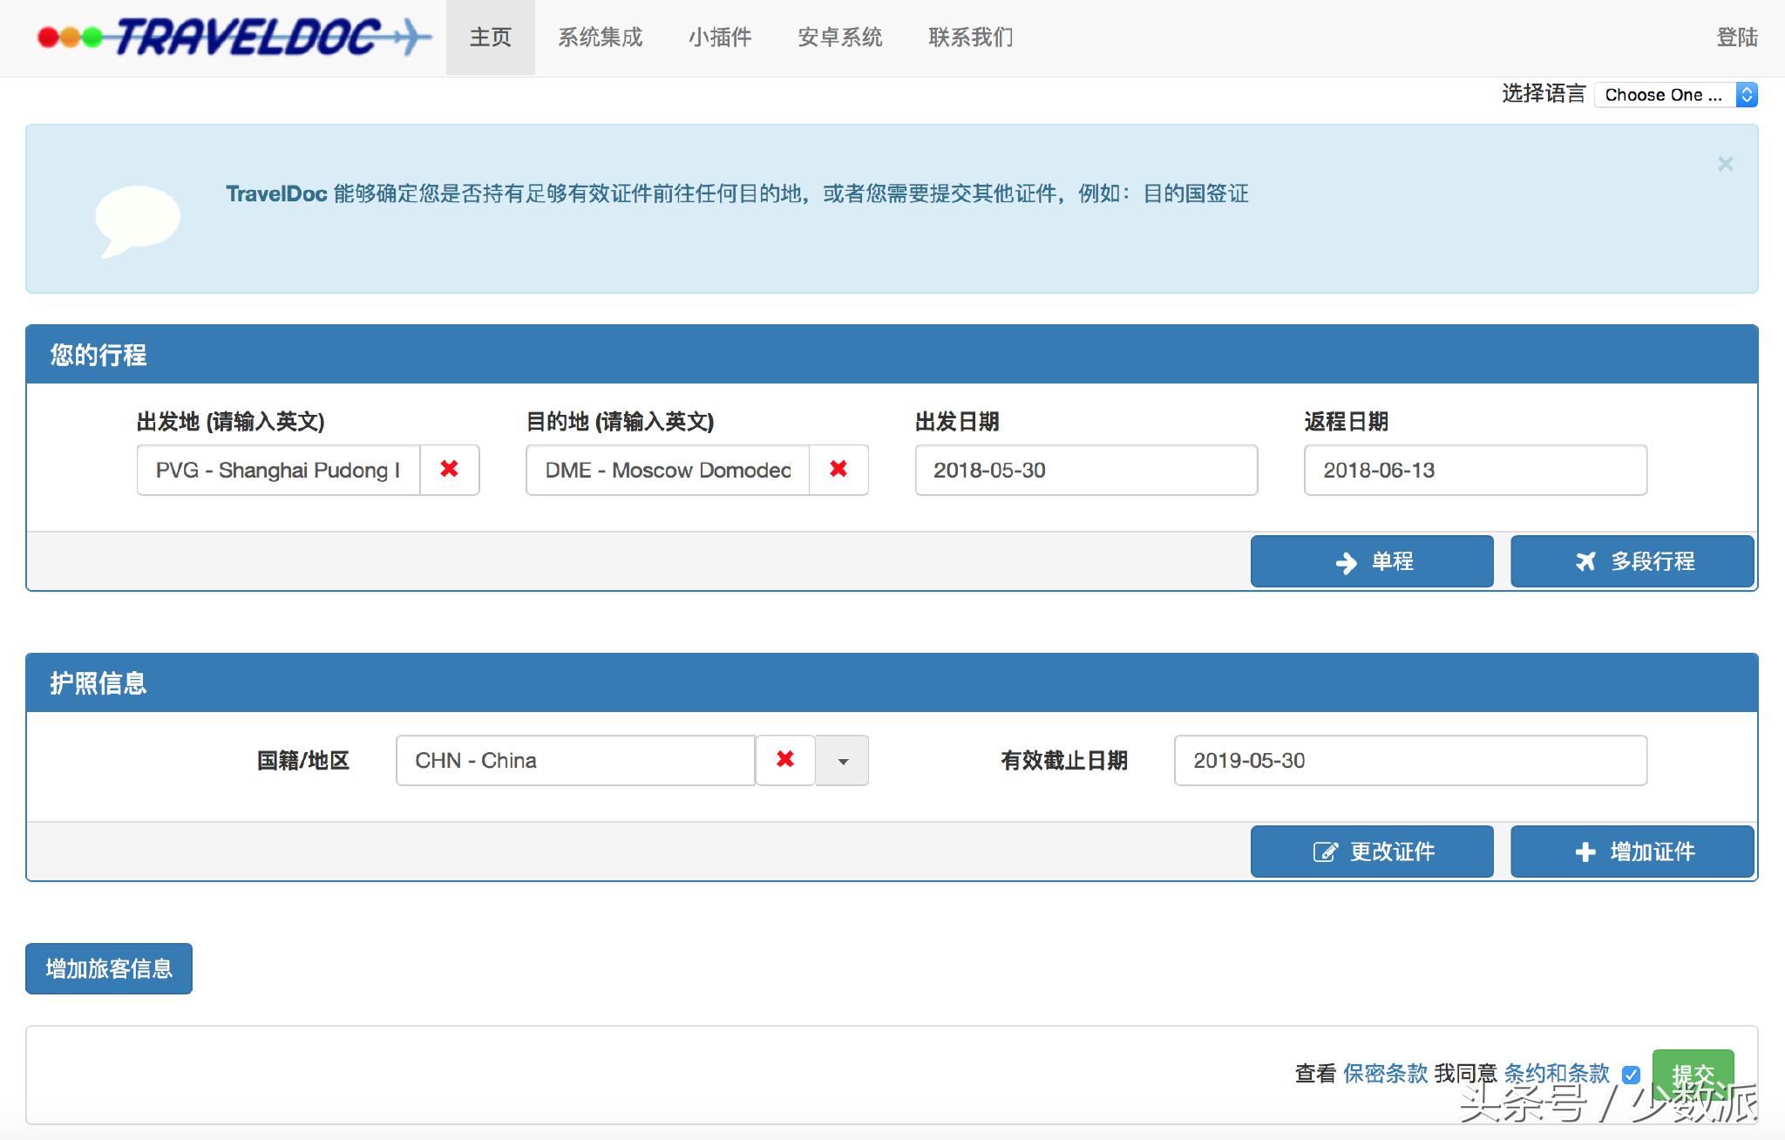Click the 更改证件 edit document button
Viewport: 1785px width, 1140px height.
1372,852
